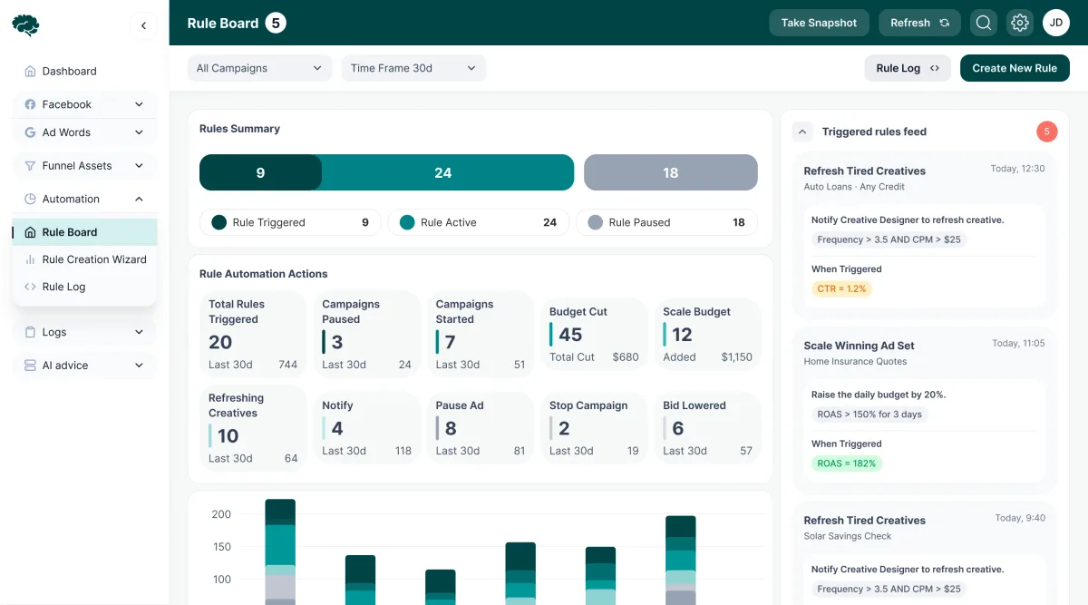Collapse the Triggered rules feed panel
The image size is (1088, 605).
click(x=802, y=132)
